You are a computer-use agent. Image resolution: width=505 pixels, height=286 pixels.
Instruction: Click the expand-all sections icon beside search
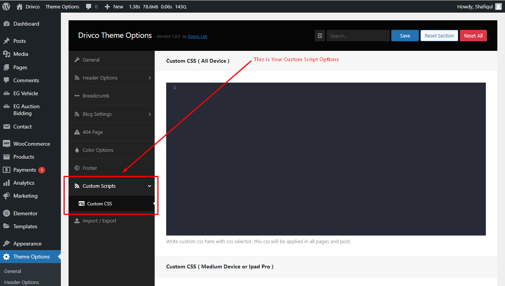[x=320, y=36]
